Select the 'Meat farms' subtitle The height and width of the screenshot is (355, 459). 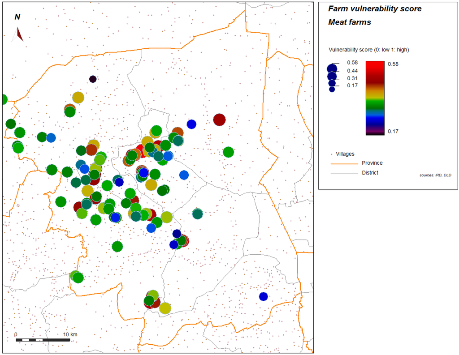(x=350, y=22)
